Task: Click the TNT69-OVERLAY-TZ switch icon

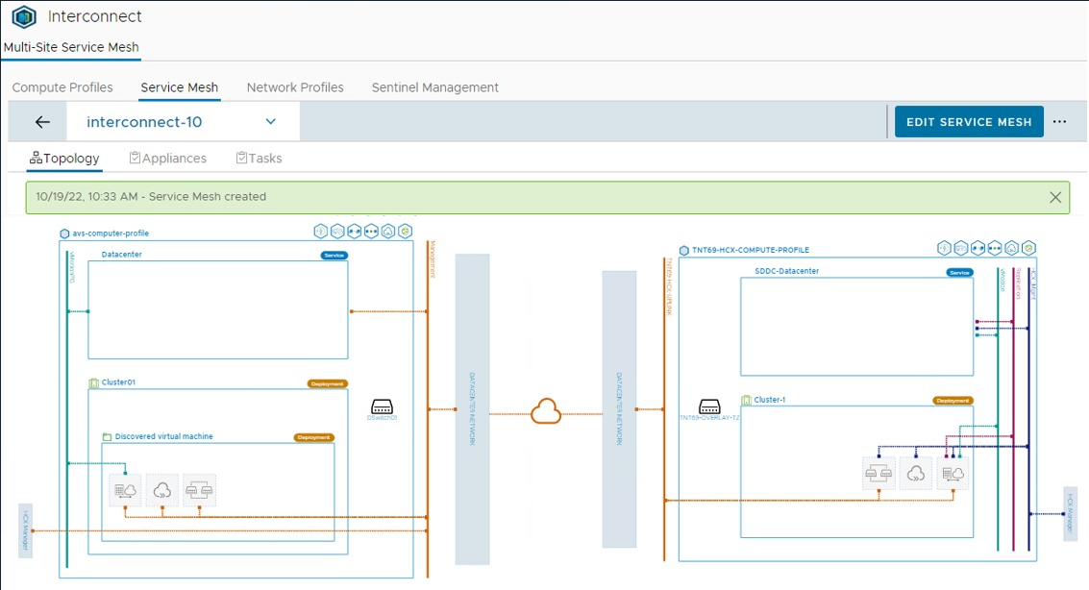Action: [x=709, y=406]
